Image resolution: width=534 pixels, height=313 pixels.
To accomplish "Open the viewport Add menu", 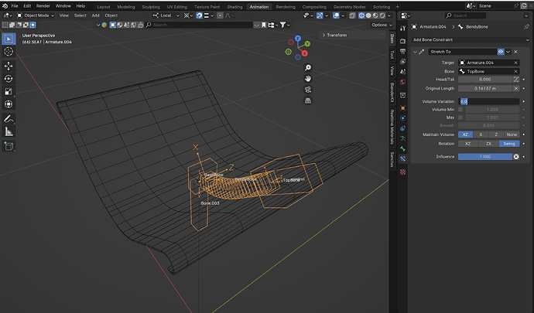I will click(95, 15).
